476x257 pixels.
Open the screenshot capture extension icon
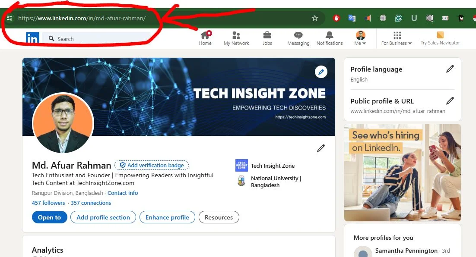click(429, 18)
